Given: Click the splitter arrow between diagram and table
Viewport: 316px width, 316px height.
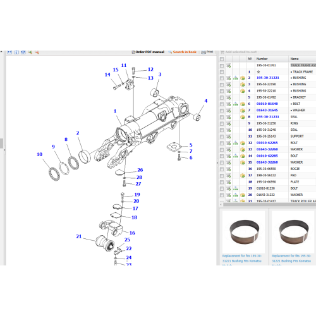Looking at the screenshot, I should [x=217, y=163].
